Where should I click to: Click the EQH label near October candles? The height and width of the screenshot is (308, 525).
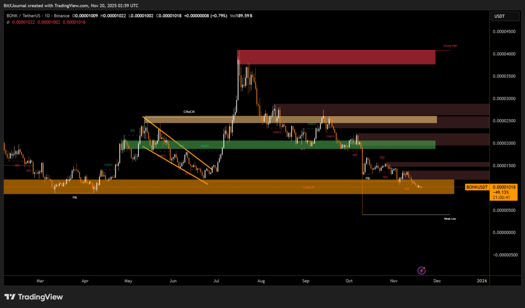(x=382, y=157)
